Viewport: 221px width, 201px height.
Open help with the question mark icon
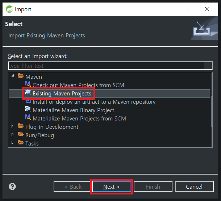(x=12, y=186)
